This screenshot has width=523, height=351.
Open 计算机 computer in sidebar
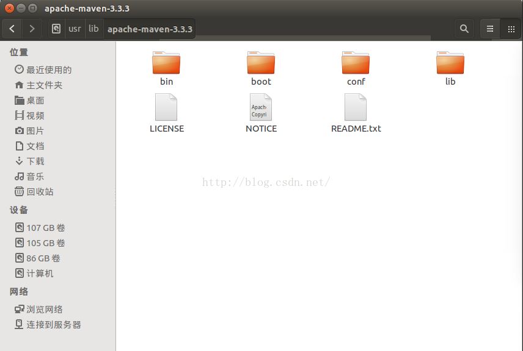pos(58,274)
